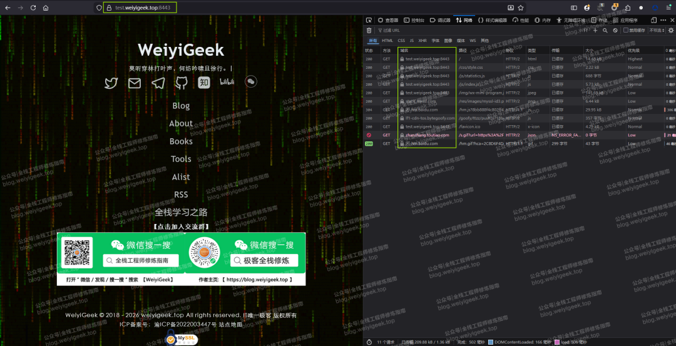Switch to the 样式编辑器 tab
676x346 pixels.
493,20
